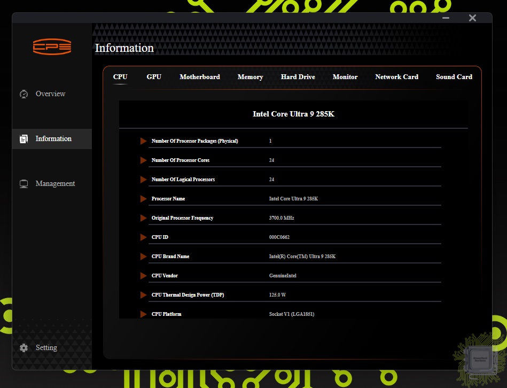
Task: Open the Motherboard tab
Action: 200,77
